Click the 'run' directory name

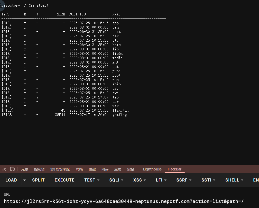(115, 80)
